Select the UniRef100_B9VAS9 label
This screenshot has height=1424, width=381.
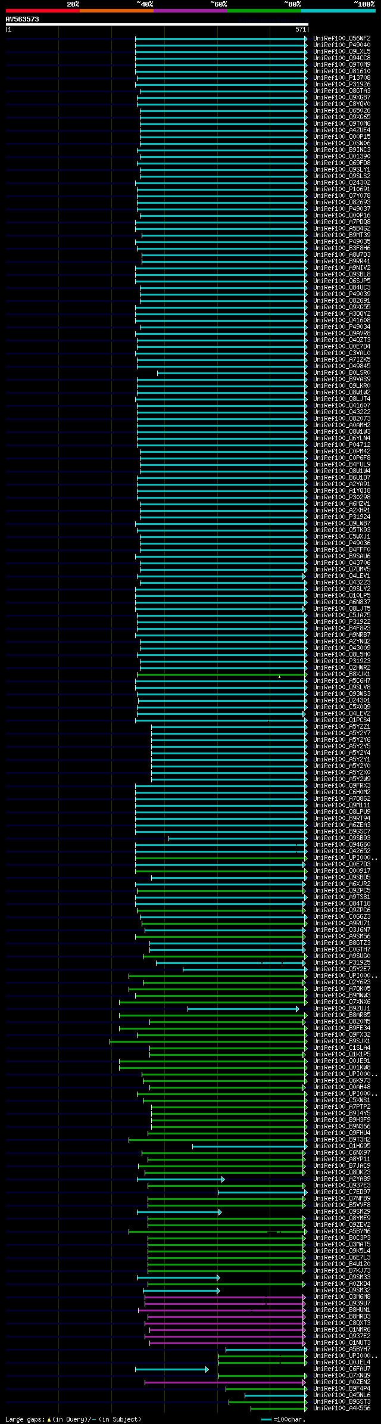point(342,379)
